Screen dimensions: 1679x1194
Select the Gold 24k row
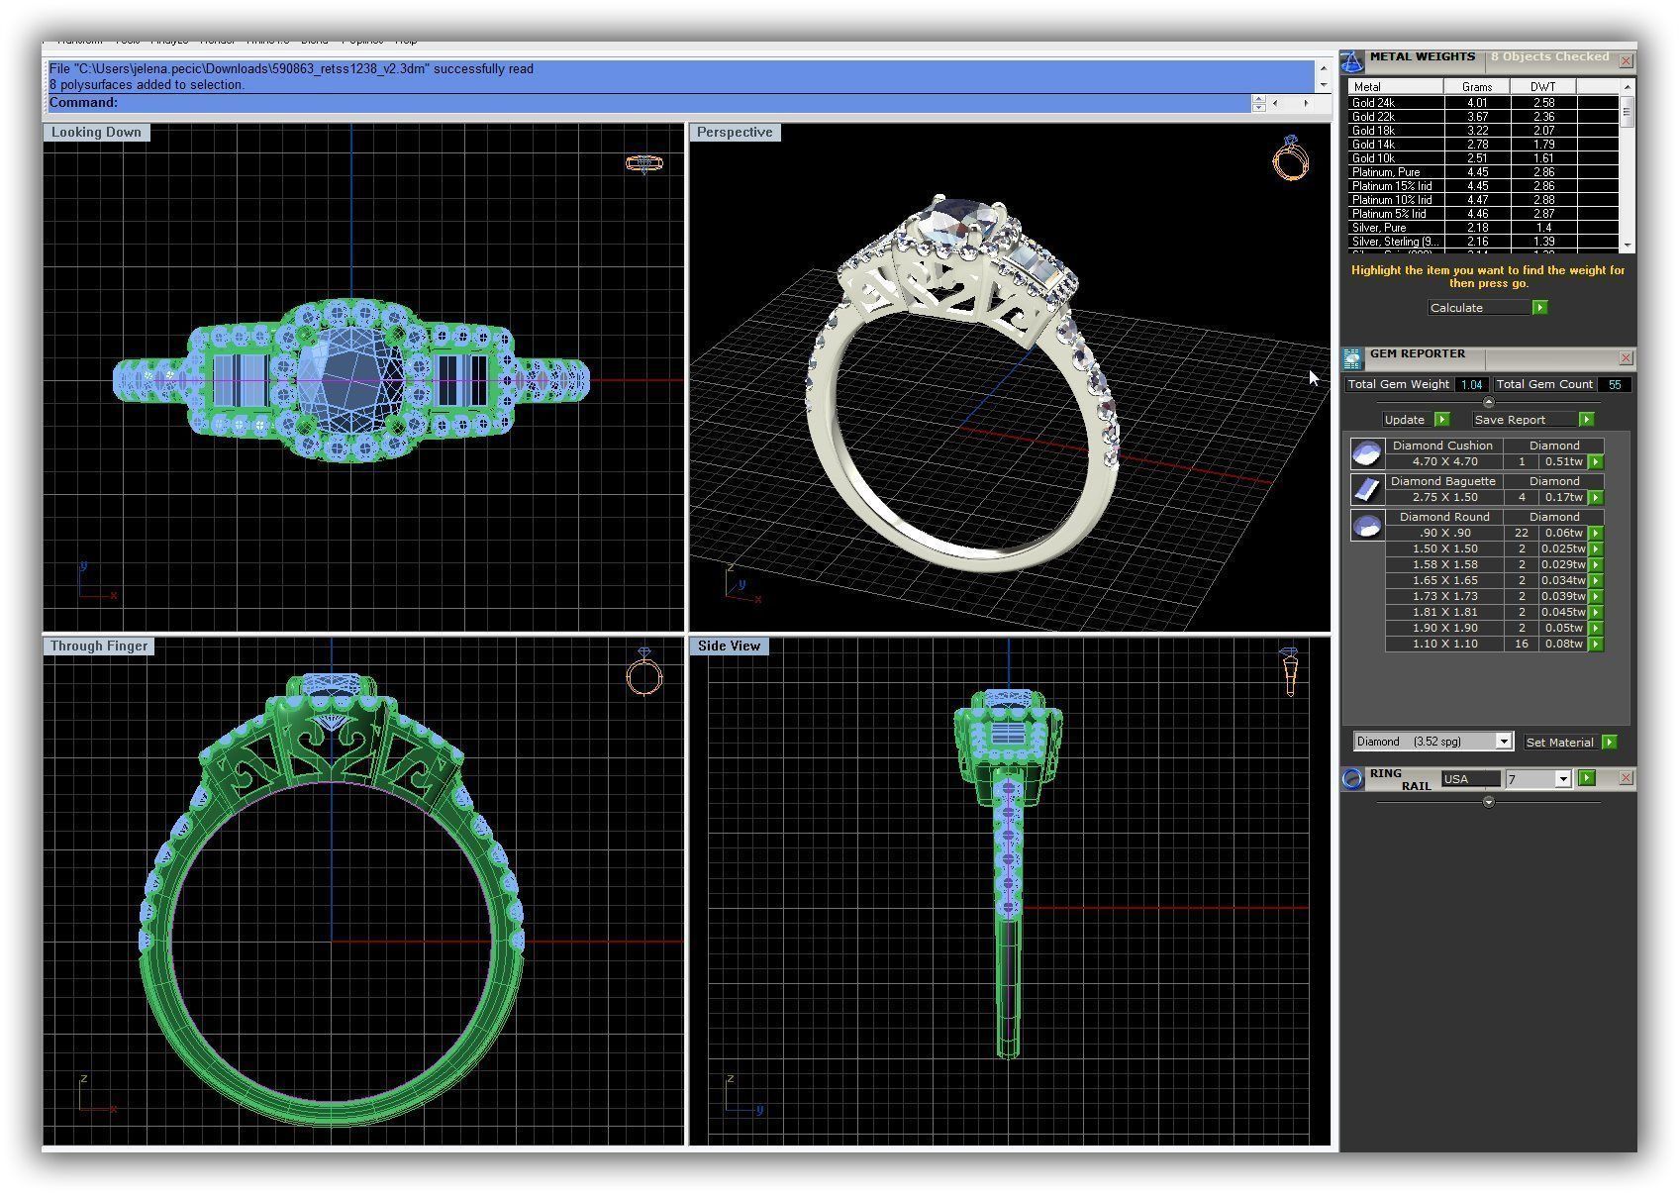point(1482,103)
